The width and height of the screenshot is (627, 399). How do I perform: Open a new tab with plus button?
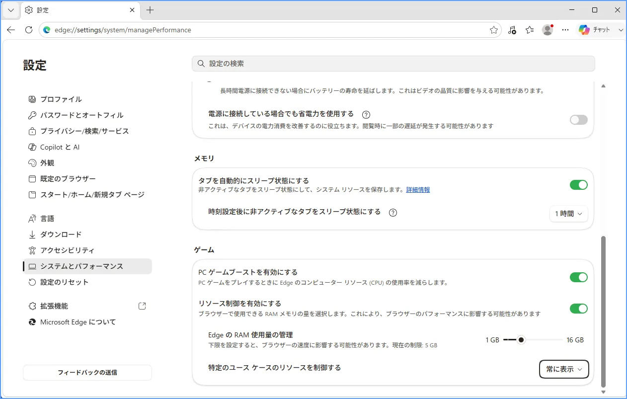click(150, 10)
